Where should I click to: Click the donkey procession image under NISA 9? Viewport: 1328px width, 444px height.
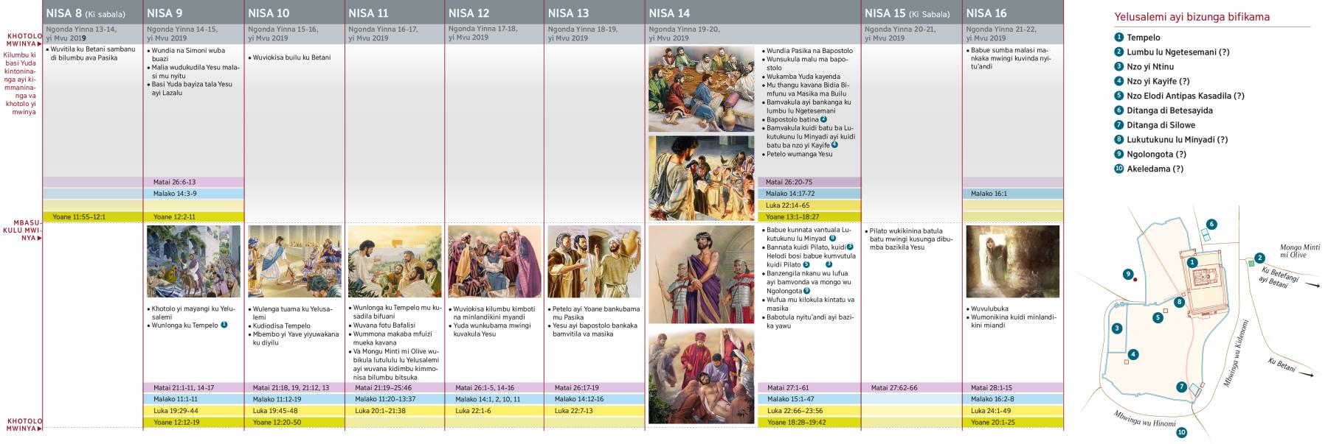(193, 261)
